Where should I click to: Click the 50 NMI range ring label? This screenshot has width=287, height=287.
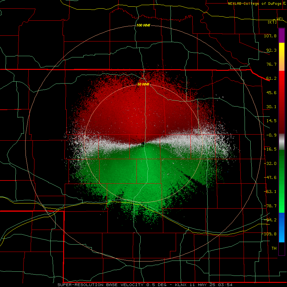pos(143,84)
